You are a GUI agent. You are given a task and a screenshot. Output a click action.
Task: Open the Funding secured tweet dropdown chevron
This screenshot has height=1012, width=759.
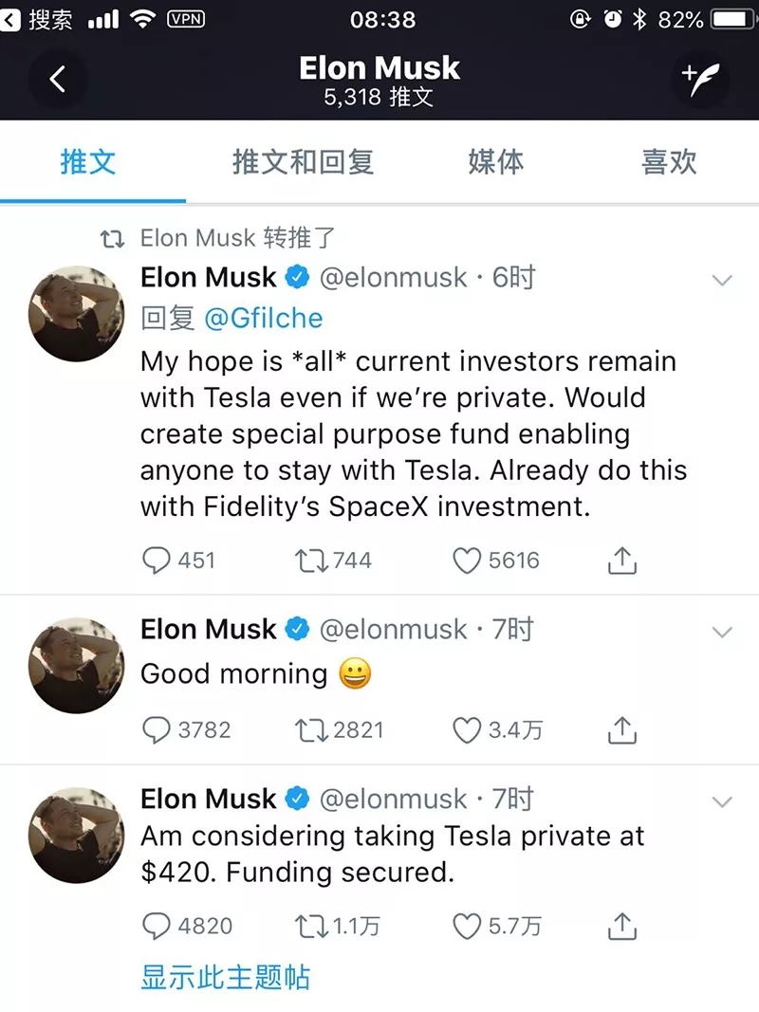(x=722, y=801)
